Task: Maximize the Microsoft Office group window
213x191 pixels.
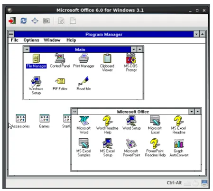Action: coord(198,112)
